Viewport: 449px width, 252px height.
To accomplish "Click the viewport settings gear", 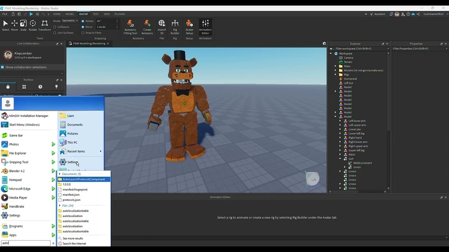I will pos(324,43).
